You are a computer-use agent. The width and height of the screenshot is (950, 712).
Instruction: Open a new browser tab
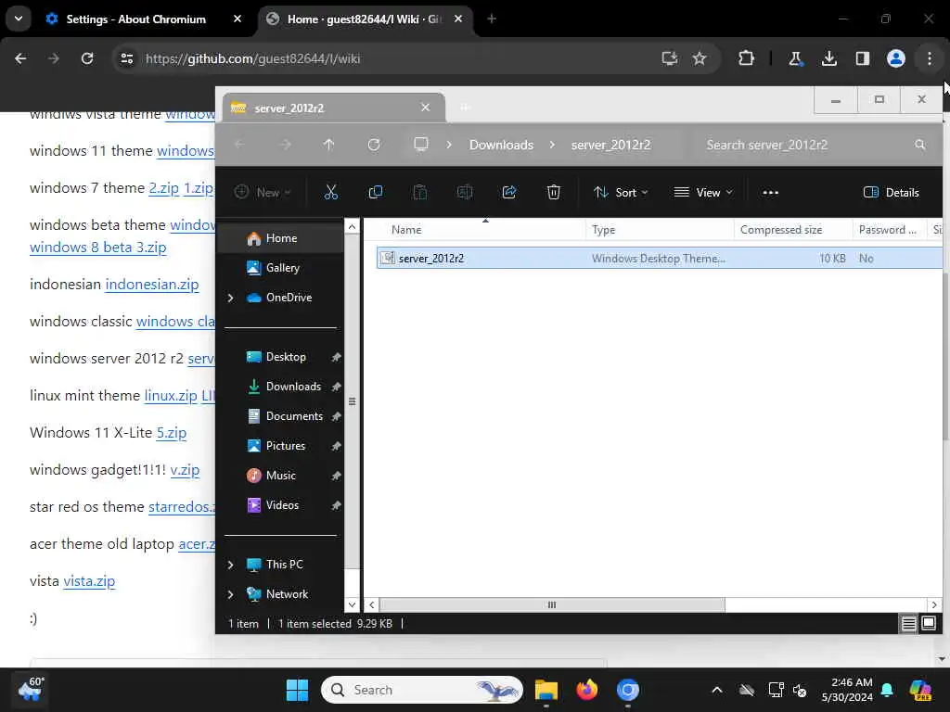pyautogui.click(x=492, y=19)
